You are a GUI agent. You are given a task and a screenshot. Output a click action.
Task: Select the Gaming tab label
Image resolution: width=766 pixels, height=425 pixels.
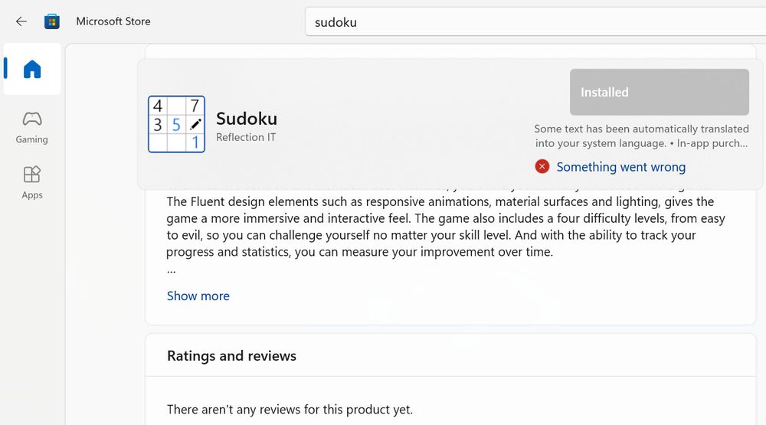pos(32,139)
